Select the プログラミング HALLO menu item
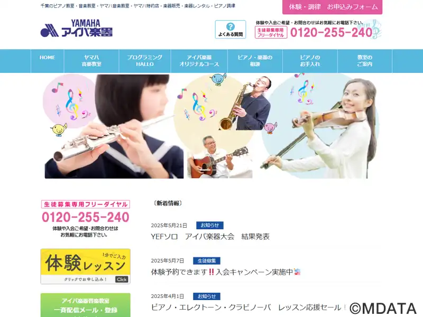Viewport: 423px width, 317px height. 144,61
